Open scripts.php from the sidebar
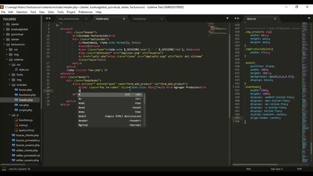This screenshot has height=176, width=313. (25, 110)
